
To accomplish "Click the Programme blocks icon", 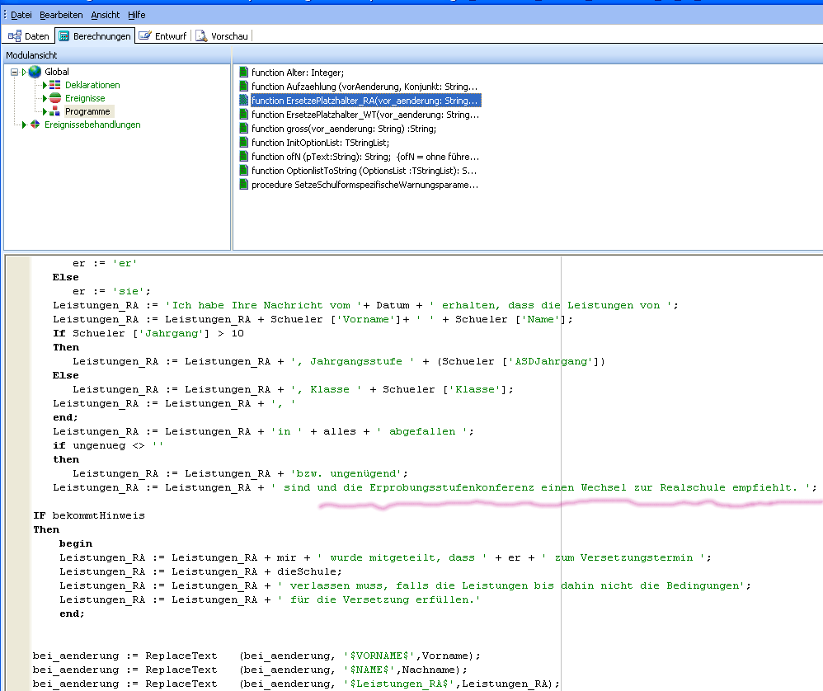I will coord(55,111).
